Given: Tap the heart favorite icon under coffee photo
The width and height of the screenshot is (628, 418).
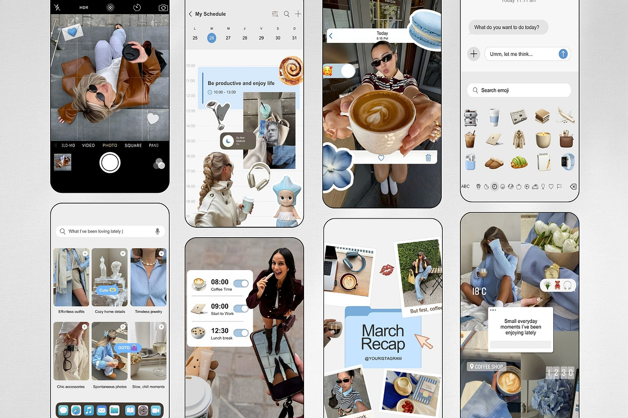Looking at the screenshot, I should point(381,157).
